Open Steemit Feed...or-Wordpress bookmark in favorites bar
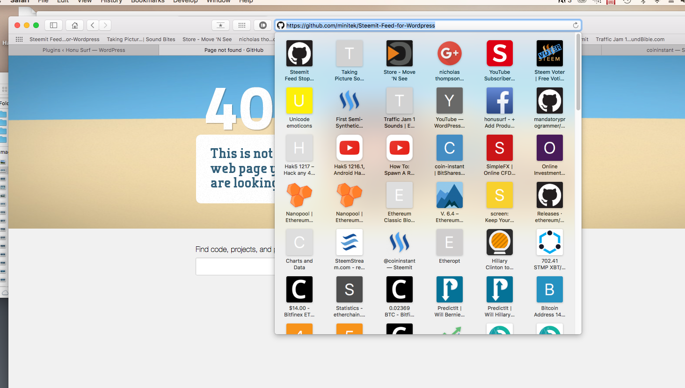 pos(65,39)
